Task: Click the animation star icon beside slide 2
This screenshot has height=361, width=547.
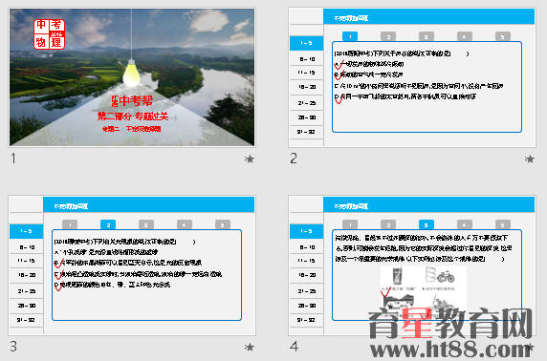Action: pos(529,159)
